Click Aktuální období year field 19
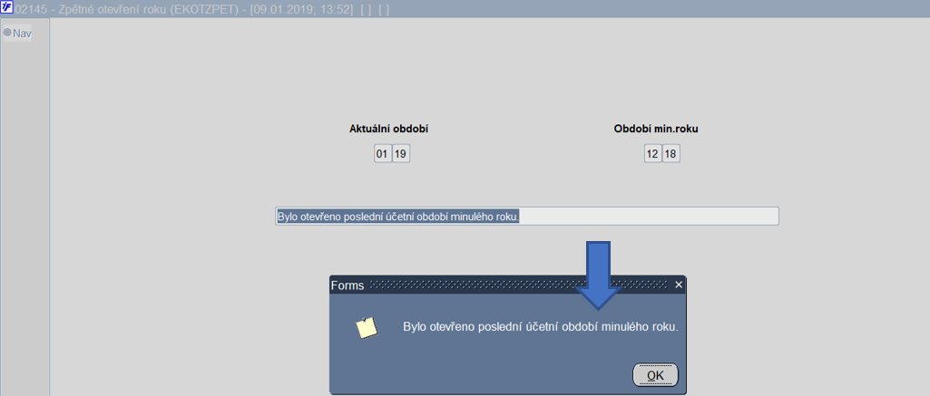The height and width of the screenshot is (396, 930). [401, 154]
